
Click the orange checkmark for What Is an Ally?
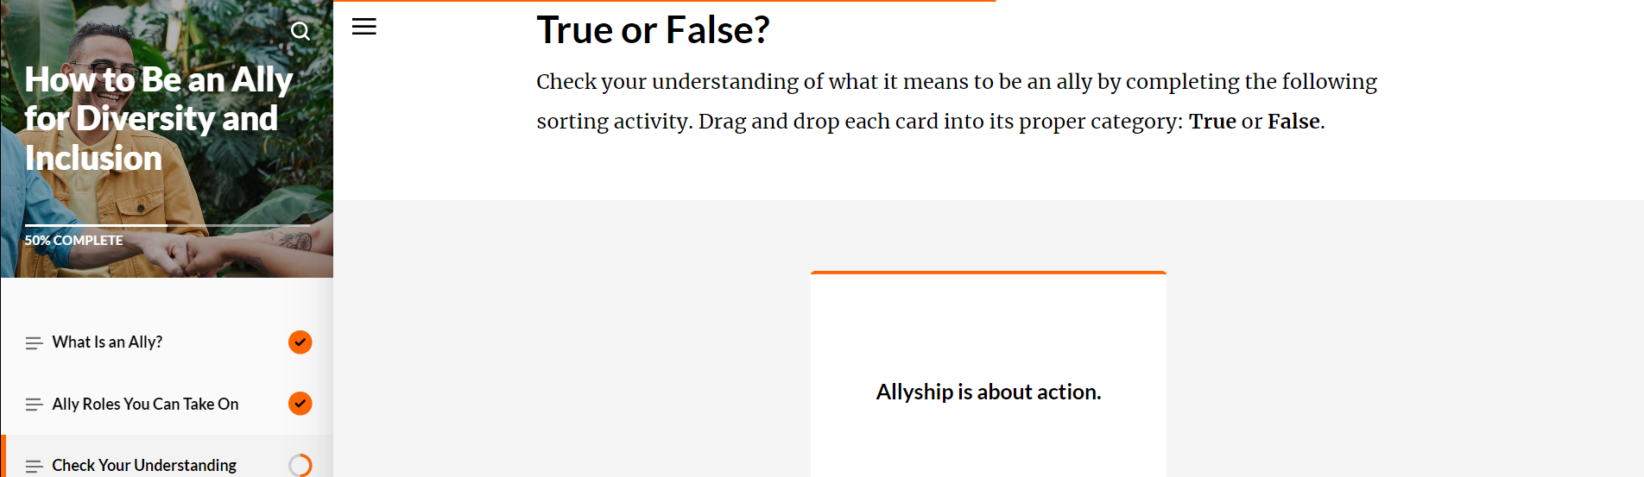click(300, 342)
